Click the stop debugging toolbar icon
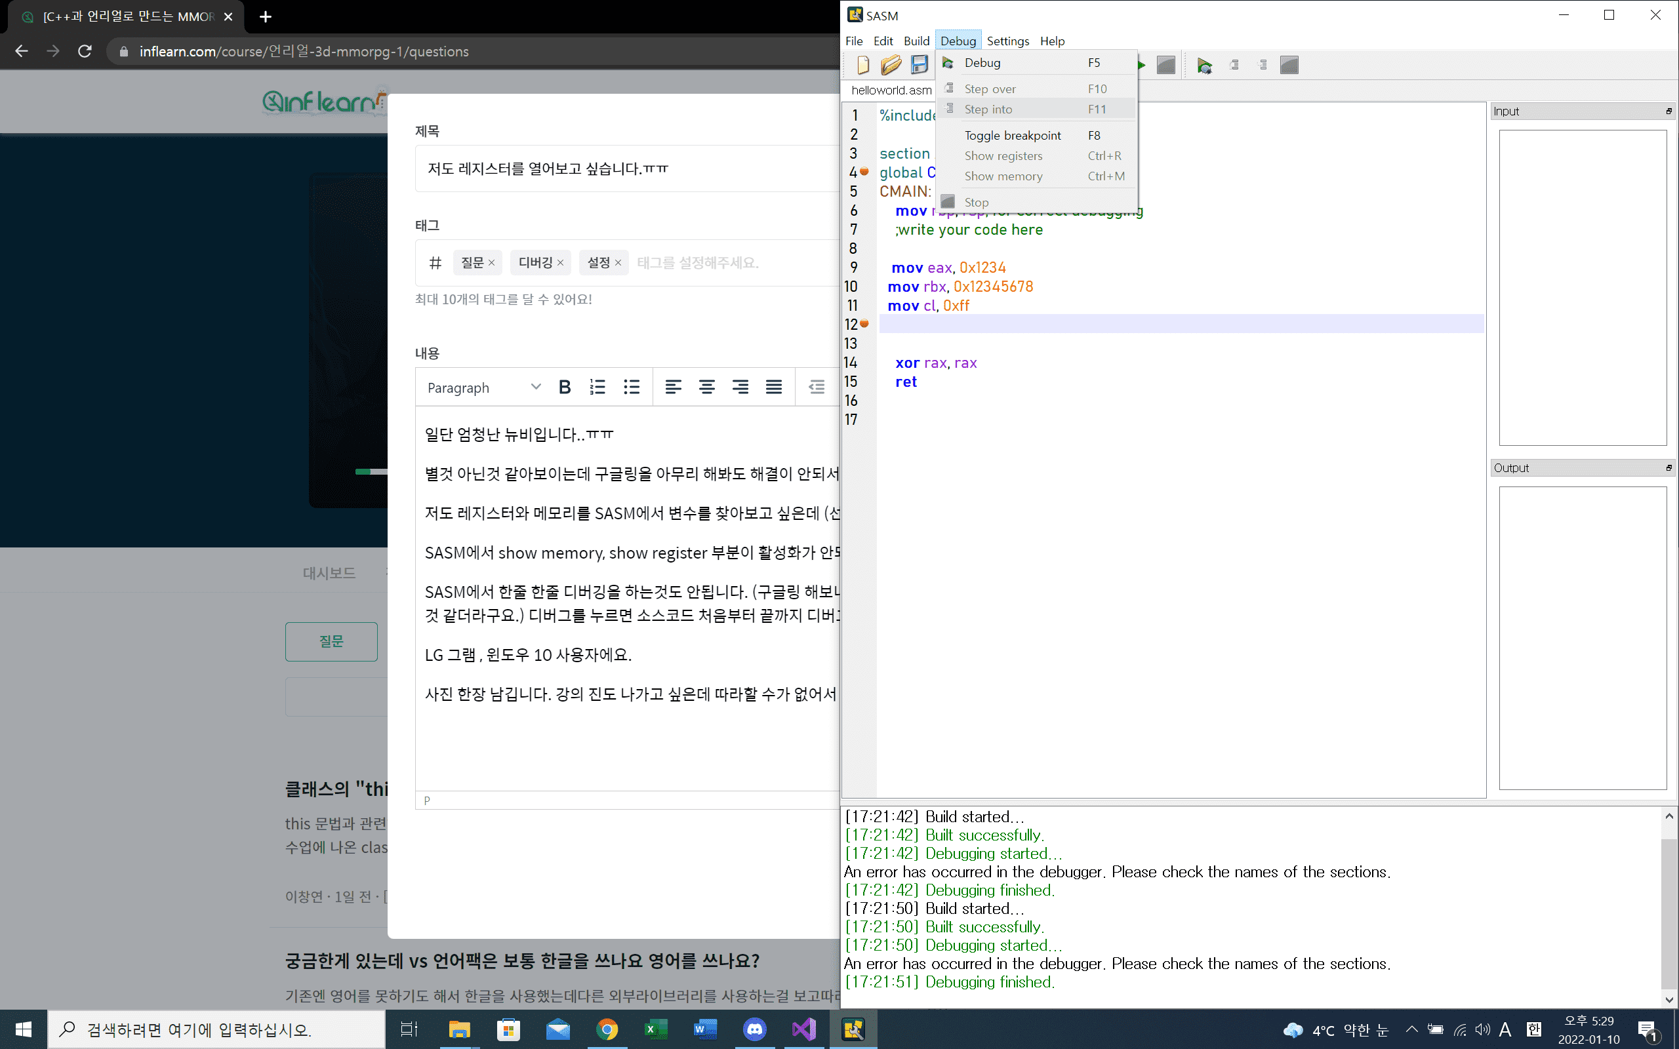 click(x=1289, y=66)
